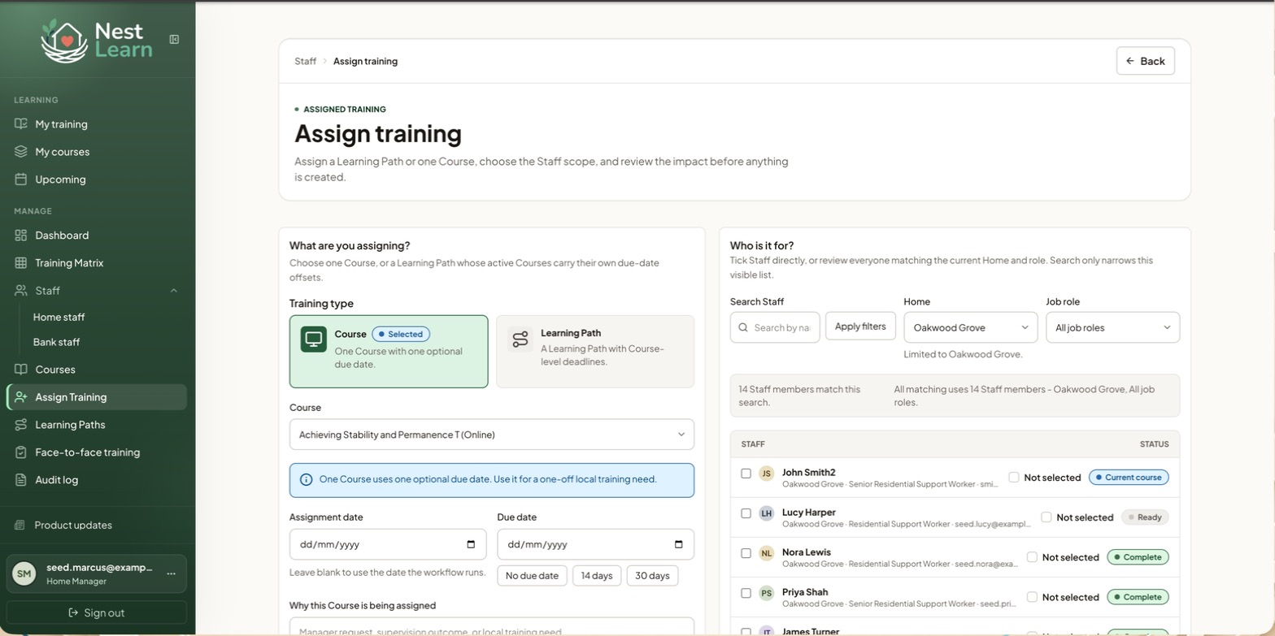Click the info icon in the blue notice
The width and height of the screenshot is (1275, 636).
(x=307, y=480)
